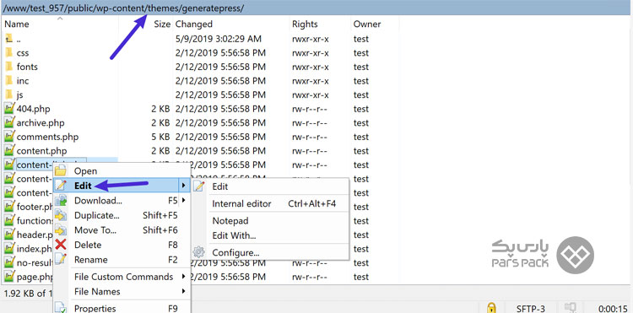Select the inc folder icon
The image size is (633, 313).
[x=9, y=81]
